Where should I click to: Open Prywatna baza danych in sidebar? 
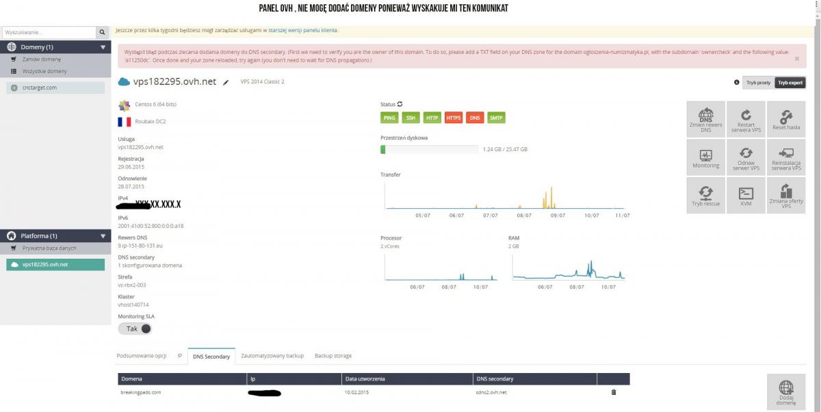[49, 248]
